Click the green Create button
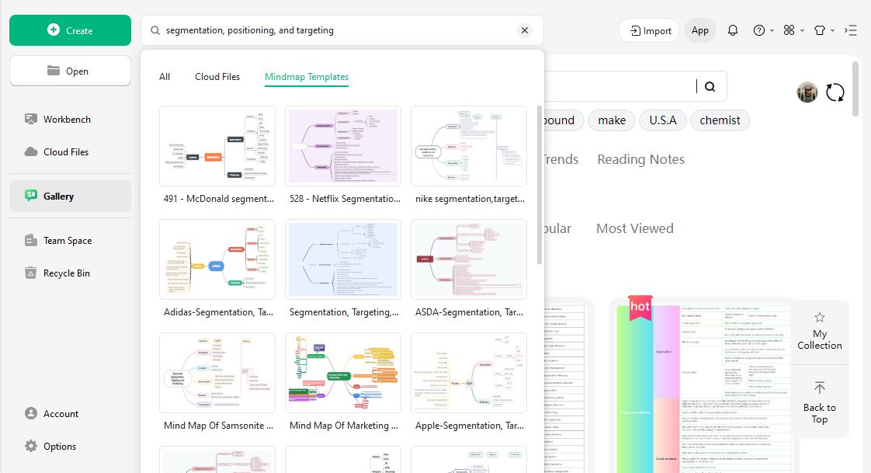 (x=70, y=30)
